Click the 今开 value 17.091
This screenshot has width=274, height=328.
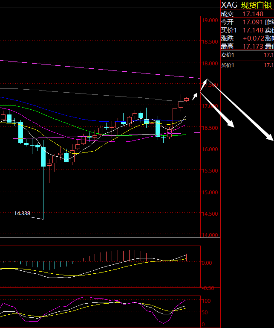pos(253,22)
